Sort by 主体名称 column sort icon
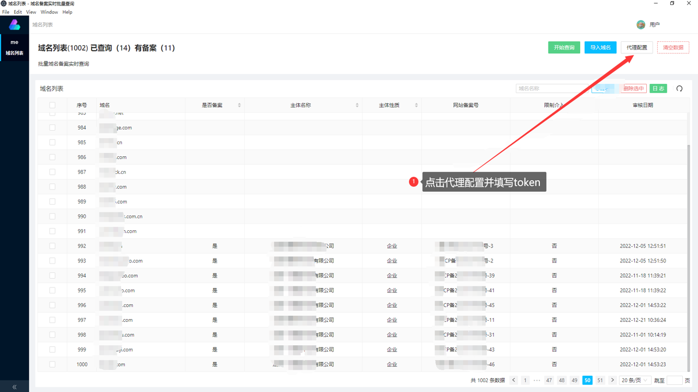698x392 pixels. click(x=357, y=105)
